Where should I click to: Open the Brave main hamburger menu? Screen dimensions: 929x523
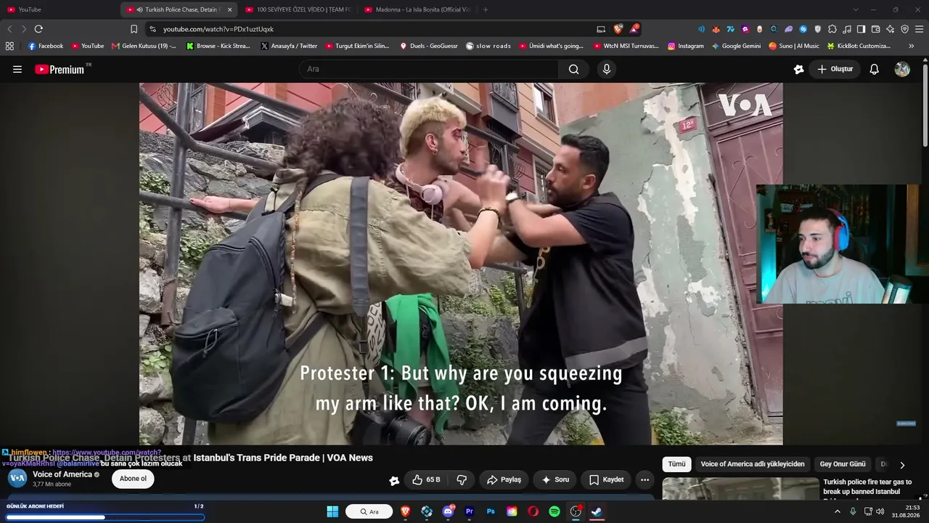pos(919,29)
